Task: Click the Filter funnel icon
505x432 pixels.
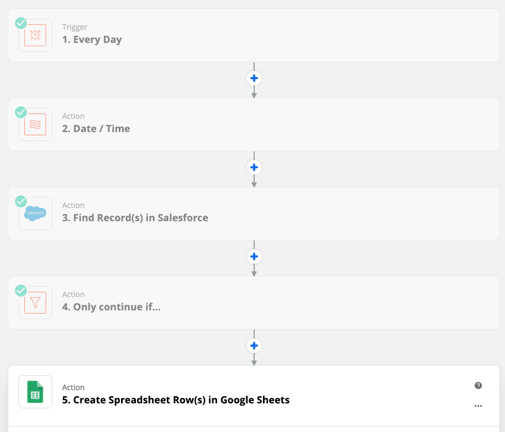Action: [35, 303]
